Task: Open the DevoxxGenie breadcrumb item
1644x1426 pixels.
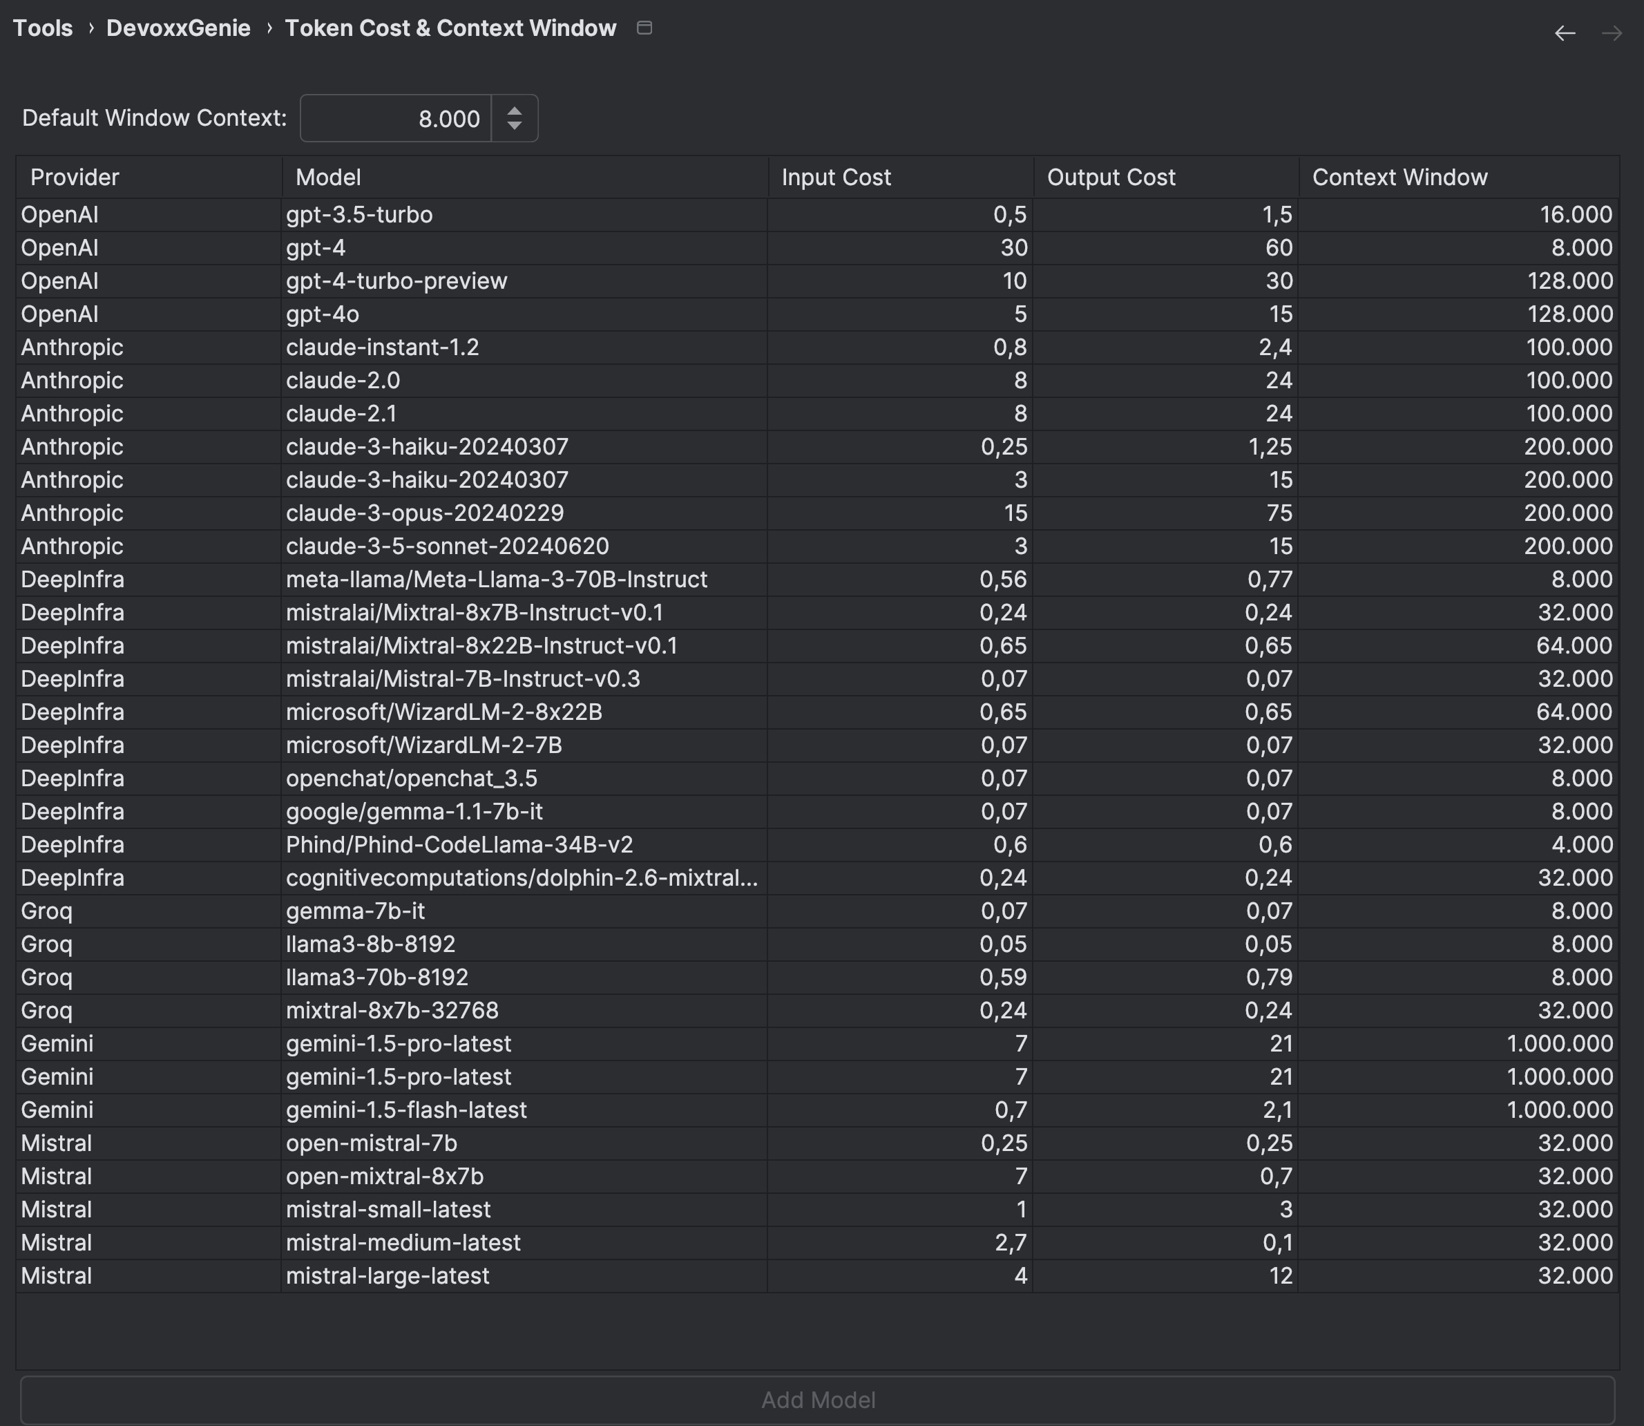Action: click(178, 28)
